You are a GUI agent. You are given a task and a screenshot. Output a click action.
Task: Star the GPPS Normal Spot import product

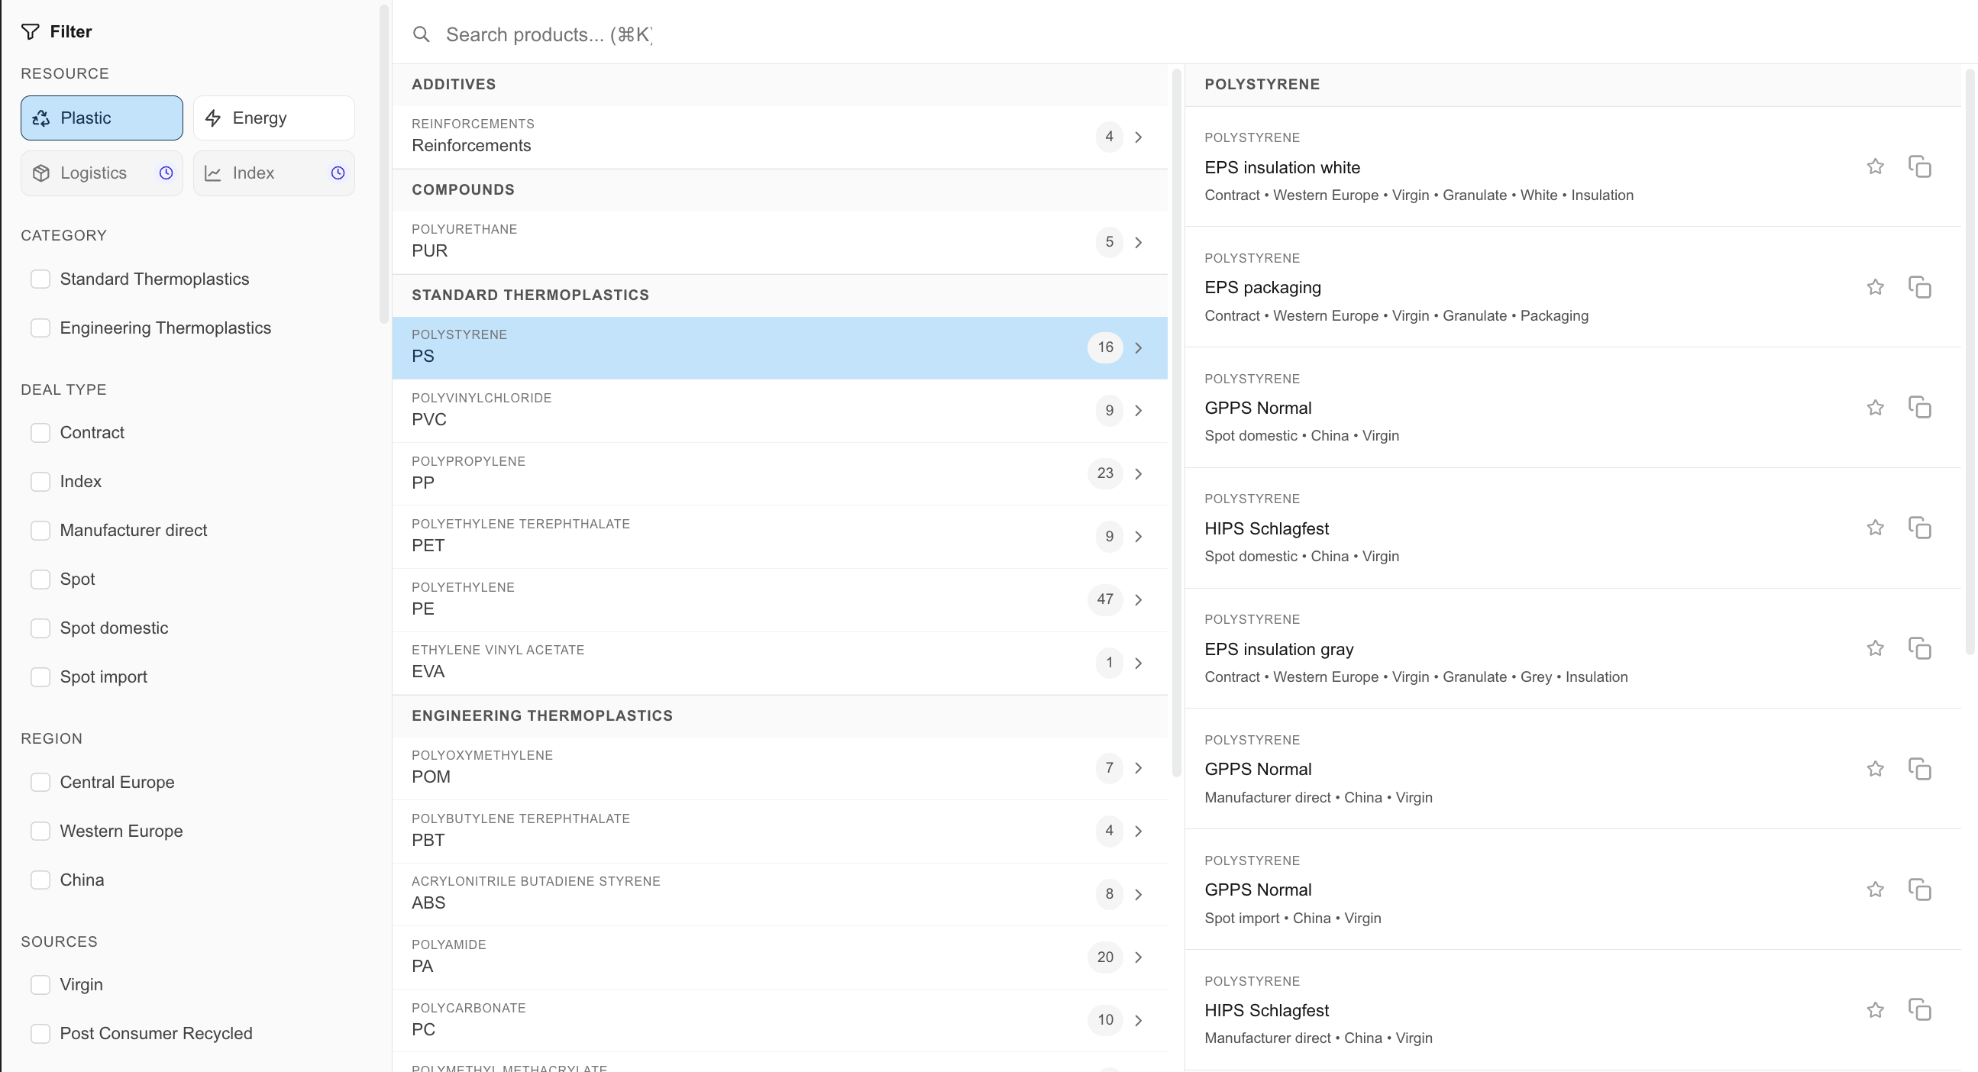coord(1875,890)
